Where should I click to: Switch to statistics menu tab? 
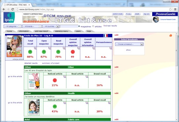point(61,31)
